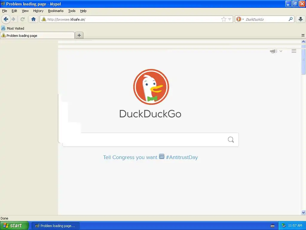Click the Mypal raccoon title bar icon
306x230 pixels.
3,4
